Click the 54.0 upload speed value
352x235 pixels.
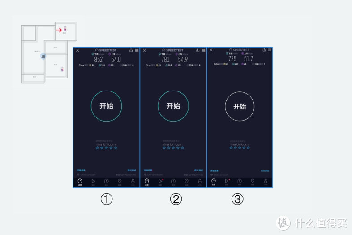pos(116,60)
